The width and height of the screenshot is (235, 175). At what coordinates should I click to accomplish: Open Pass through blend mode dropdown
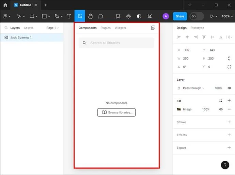pos(193,88)
